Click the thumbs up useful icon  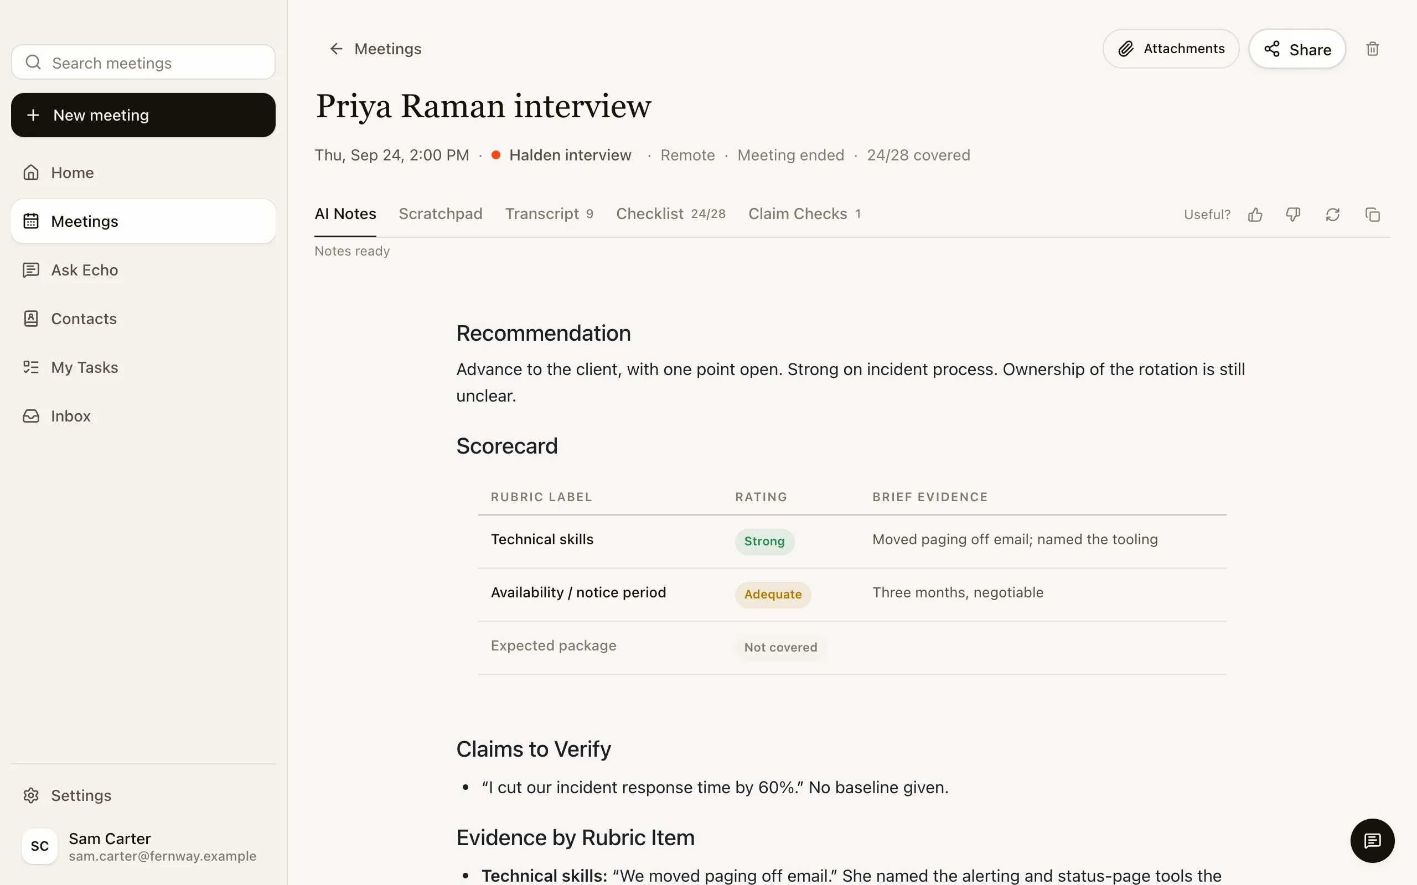point(1255,215)
